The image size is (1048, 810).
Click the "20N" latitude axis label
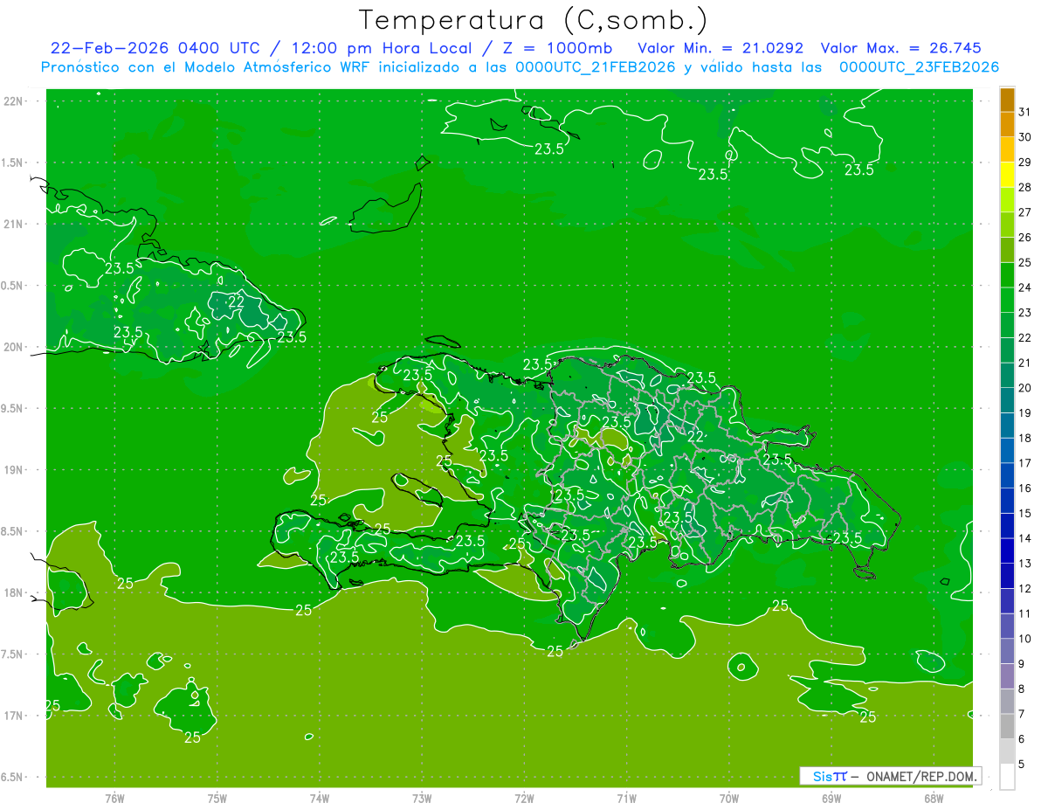13,348
